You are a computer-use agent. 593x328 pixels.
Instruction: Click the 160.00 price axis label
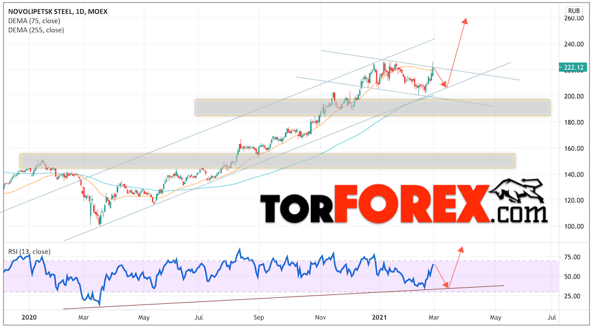(573, 148)
